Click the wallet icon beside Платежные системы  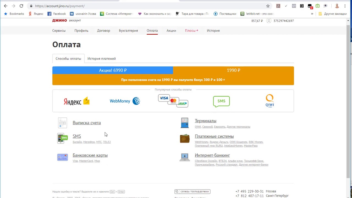(x=185, y=139)
